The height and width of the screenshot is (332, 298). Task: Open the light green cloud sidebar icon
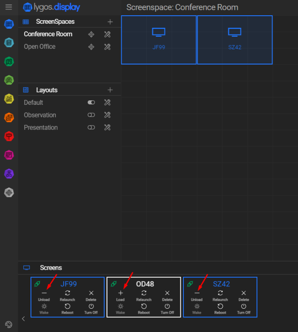9,80
